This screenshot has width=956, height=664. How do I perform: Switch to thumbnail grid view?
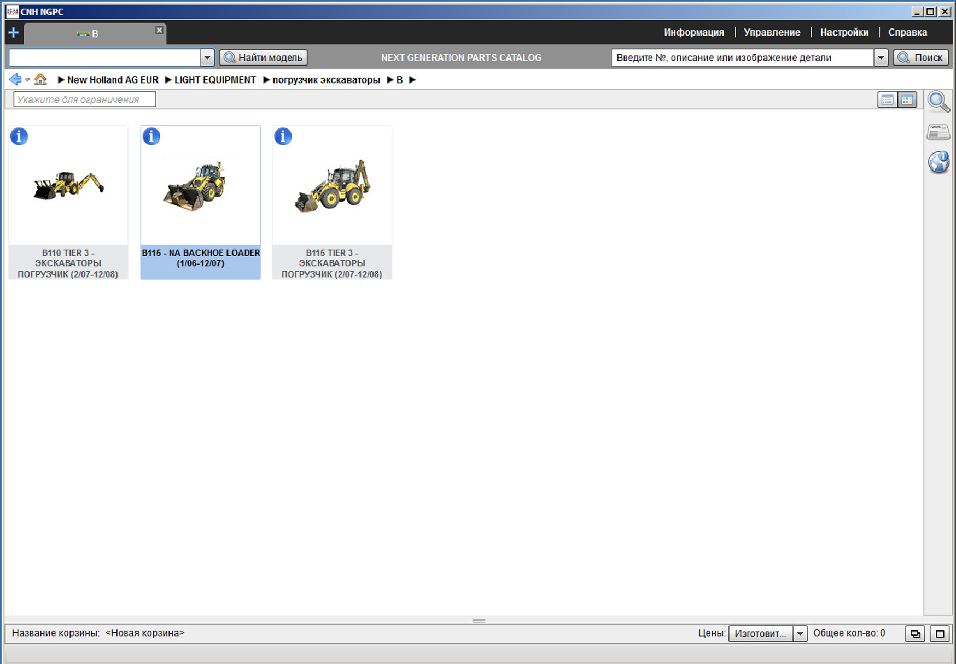pos(907,100)
